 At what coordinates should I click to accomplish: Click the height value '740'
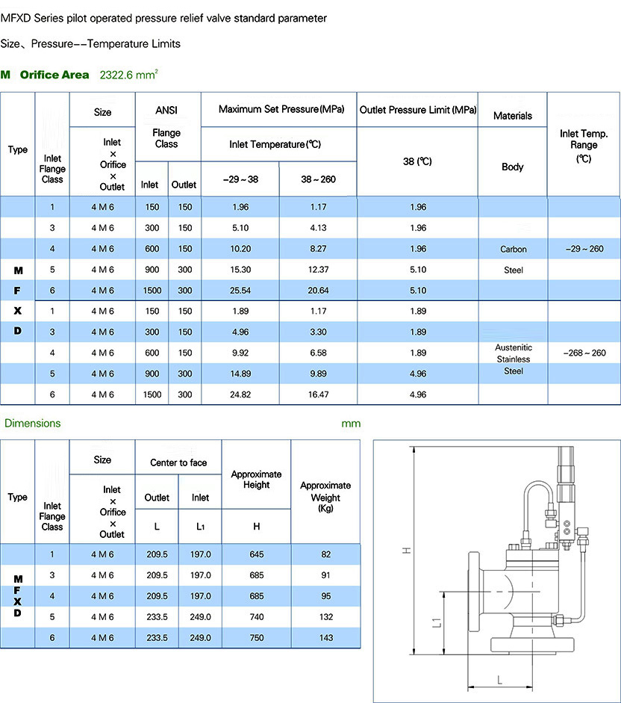(x=257, y=617)
